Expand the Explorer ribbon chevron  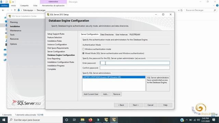(x=214, y=5)
